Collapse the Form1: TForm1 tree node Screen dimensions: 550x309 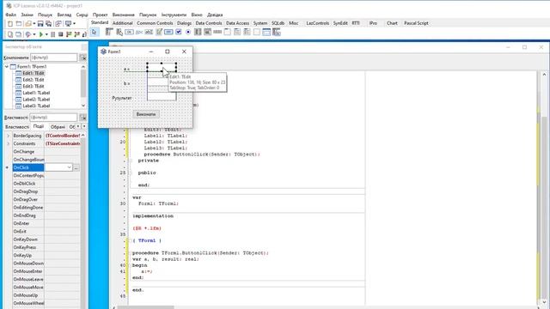[x=7, y=67]
